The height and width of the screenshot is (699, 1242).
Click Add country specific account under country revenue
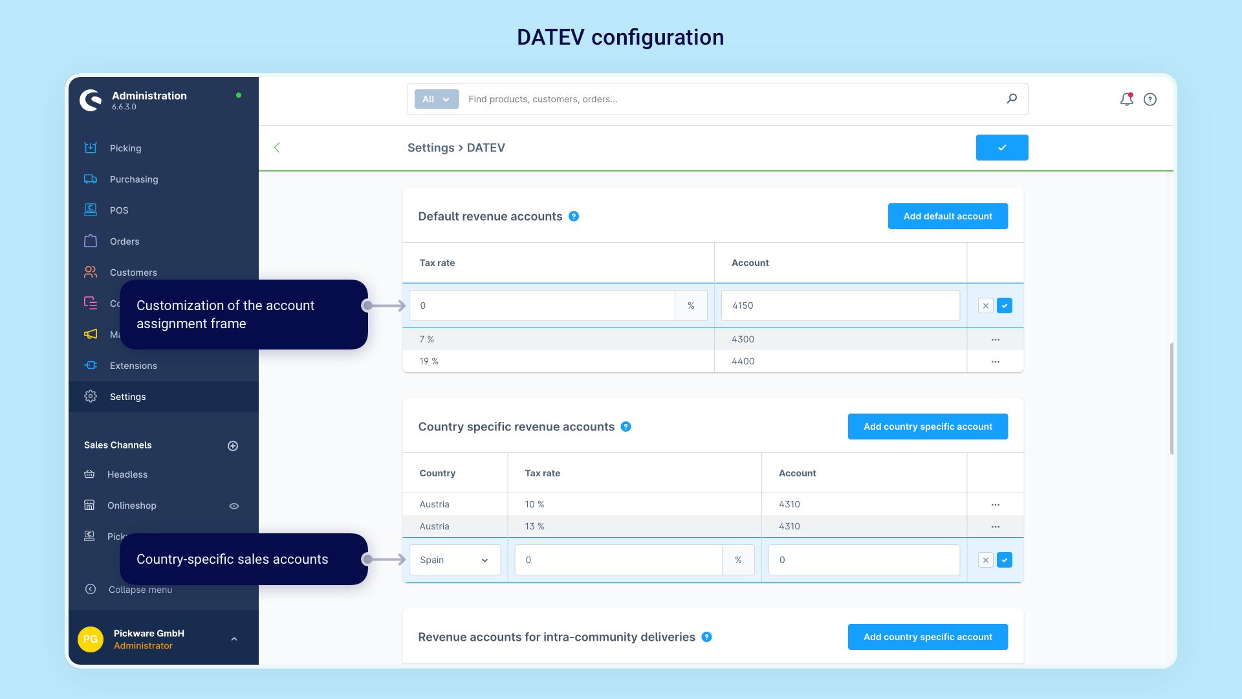click(x=928, y=427)
